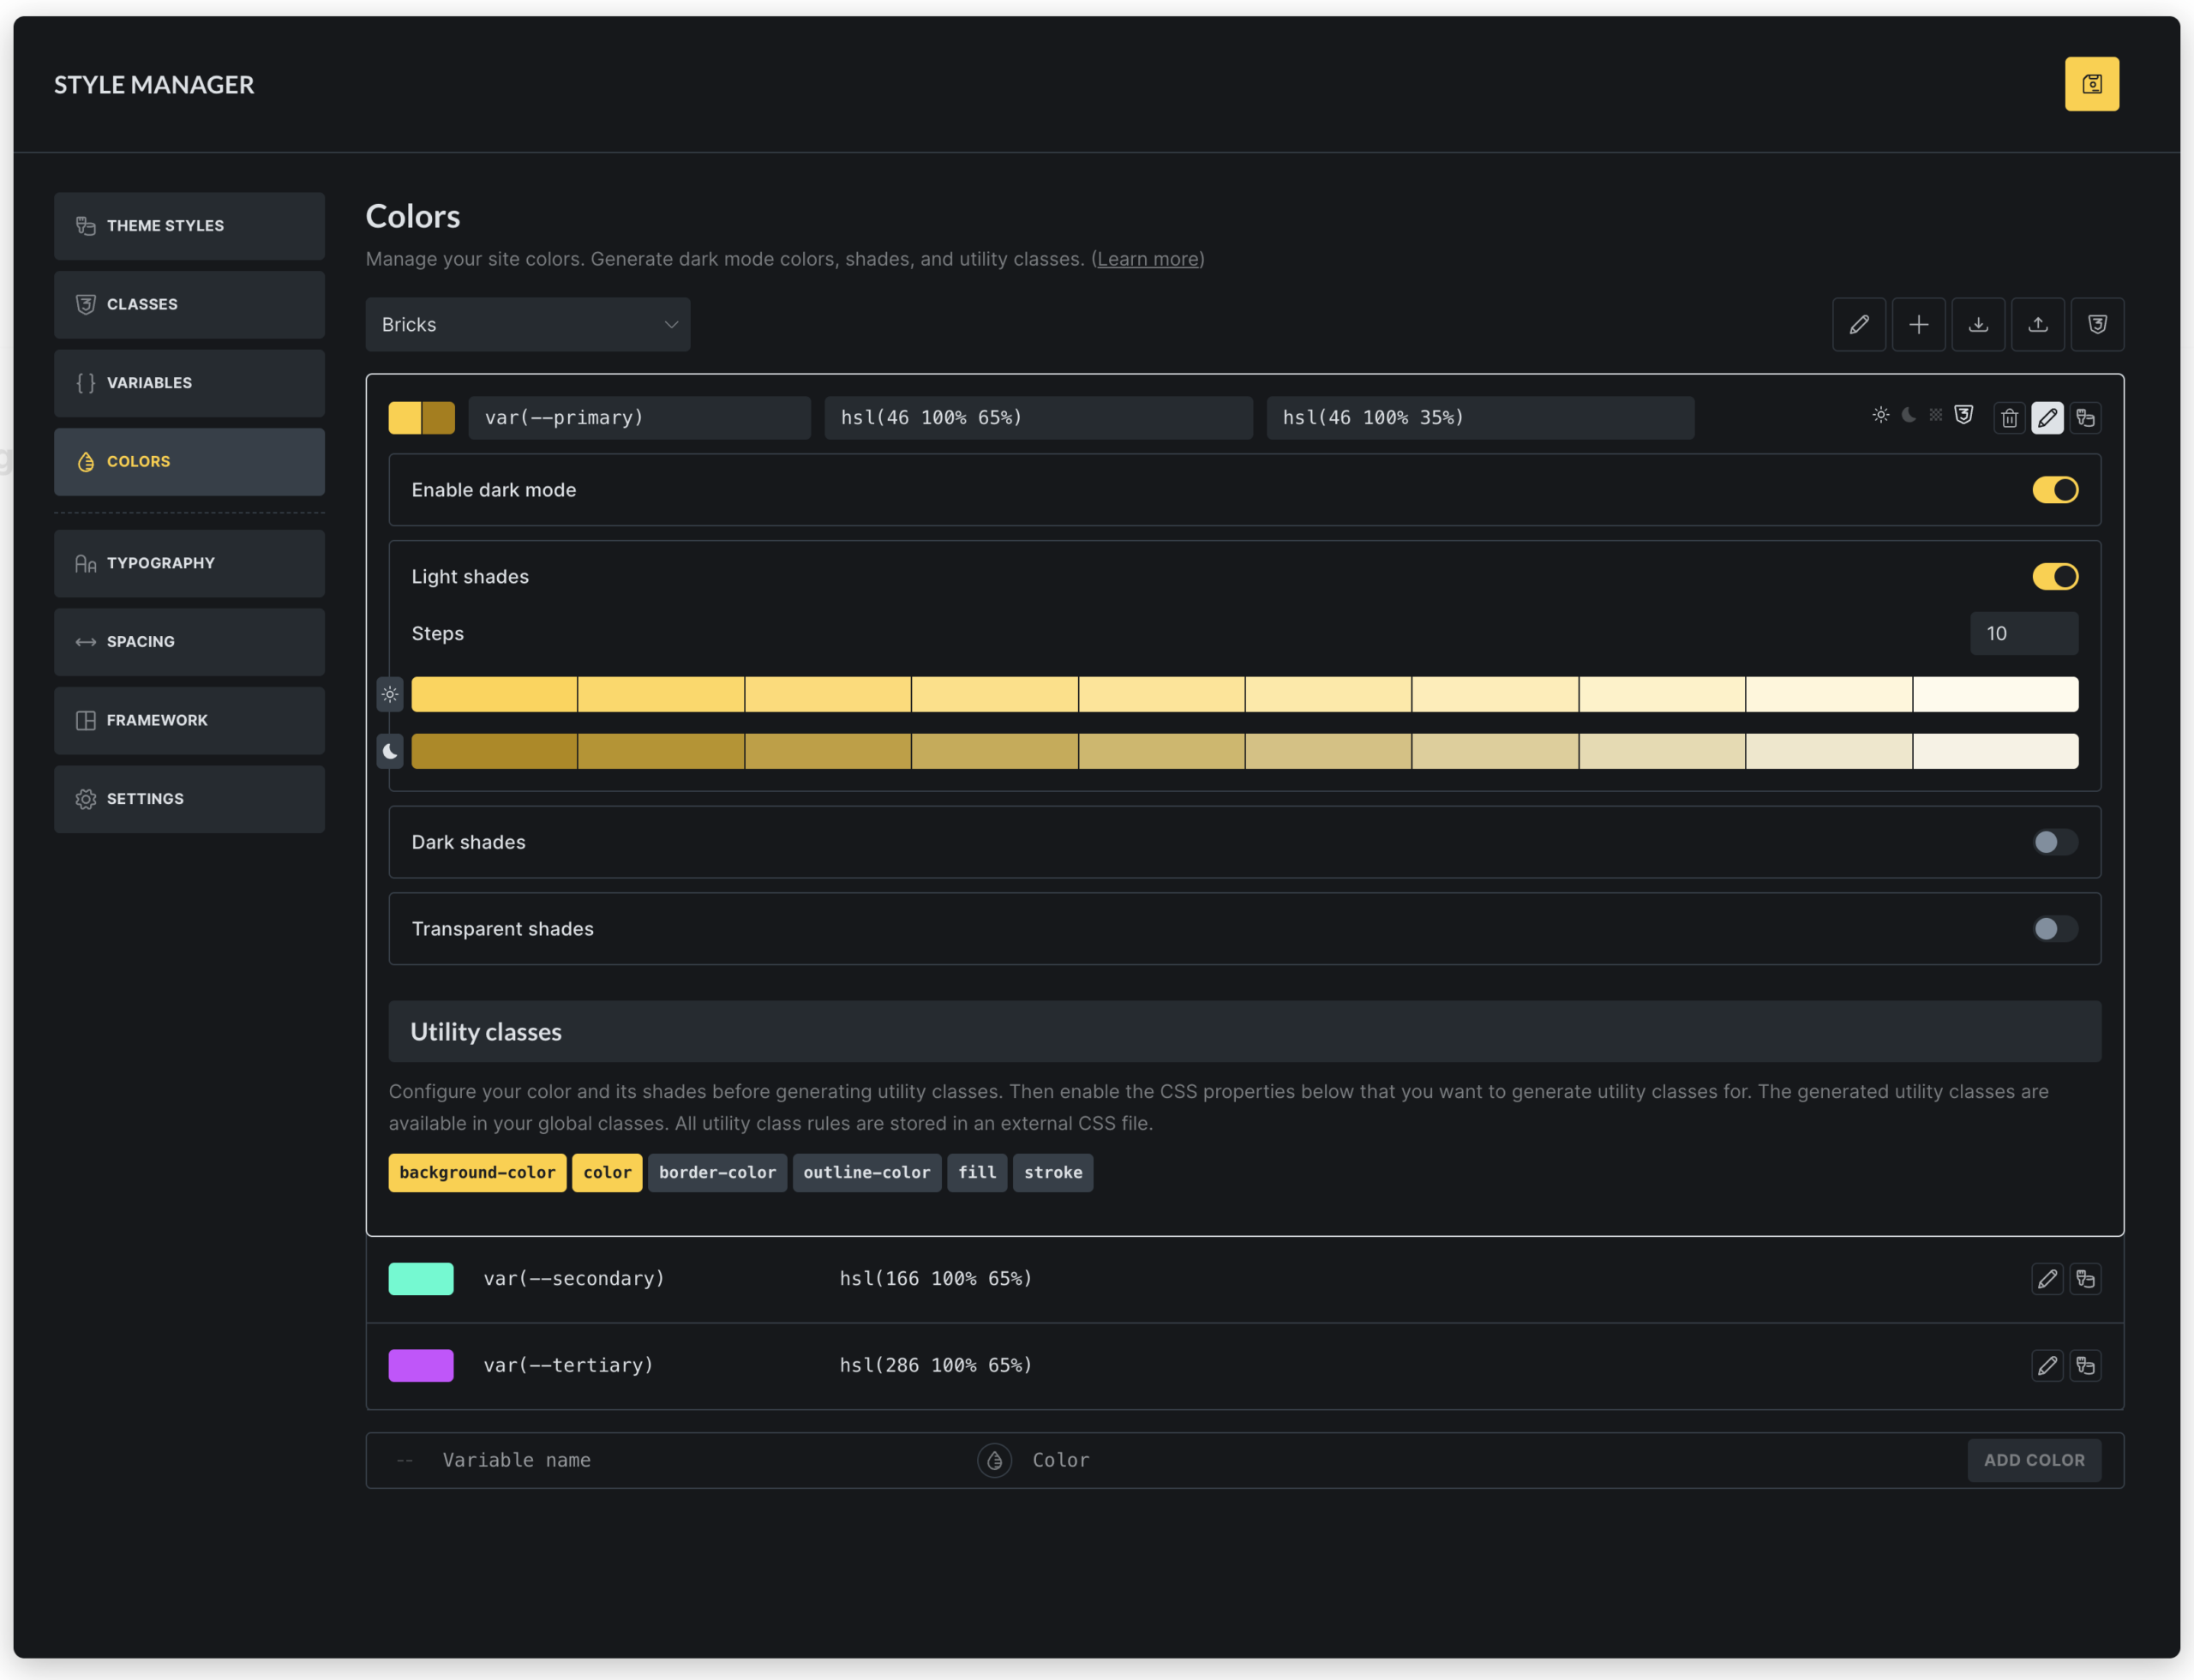Delete the primary color via trash icon
Viewport: 2194px width, 1680px height.
pyautogui.click(x=2009, y=417)
